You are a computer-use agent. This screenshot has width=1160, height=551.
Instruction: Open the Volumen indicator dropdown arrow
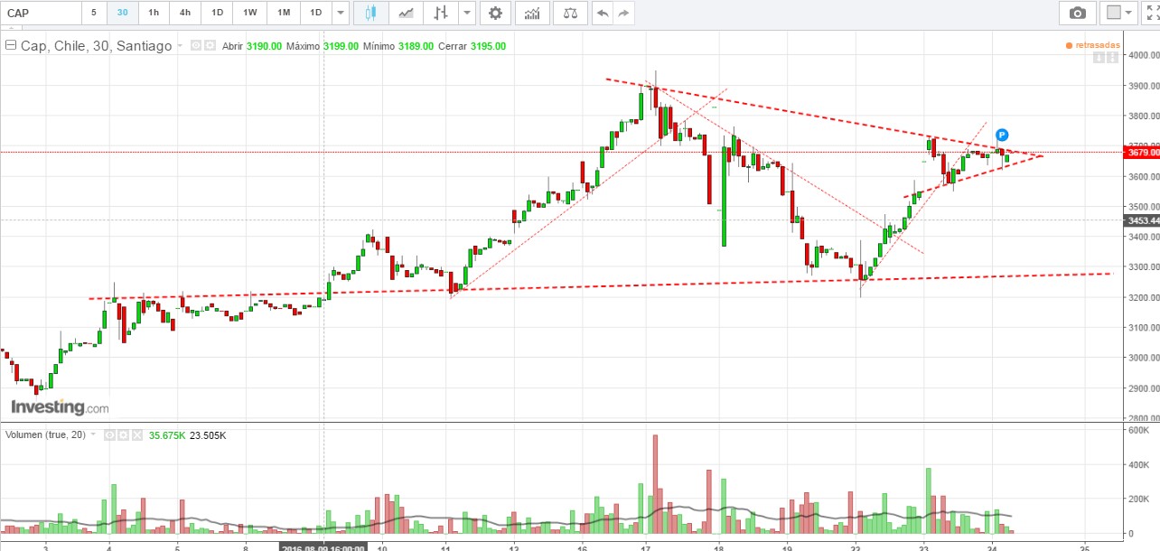click(x=94, y=434)
